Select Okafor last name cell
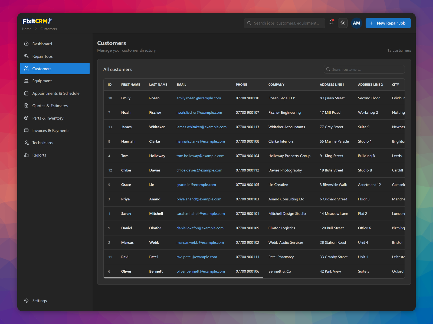The height and width of the screenshot is (324, 433). click(x=155, y=228)
